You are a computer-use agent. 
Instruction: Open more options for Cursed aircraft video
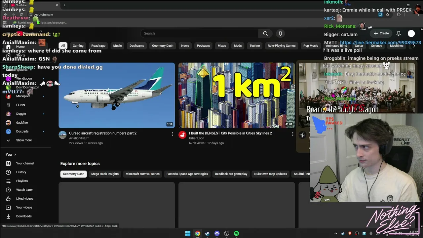(x=173, y=134)
